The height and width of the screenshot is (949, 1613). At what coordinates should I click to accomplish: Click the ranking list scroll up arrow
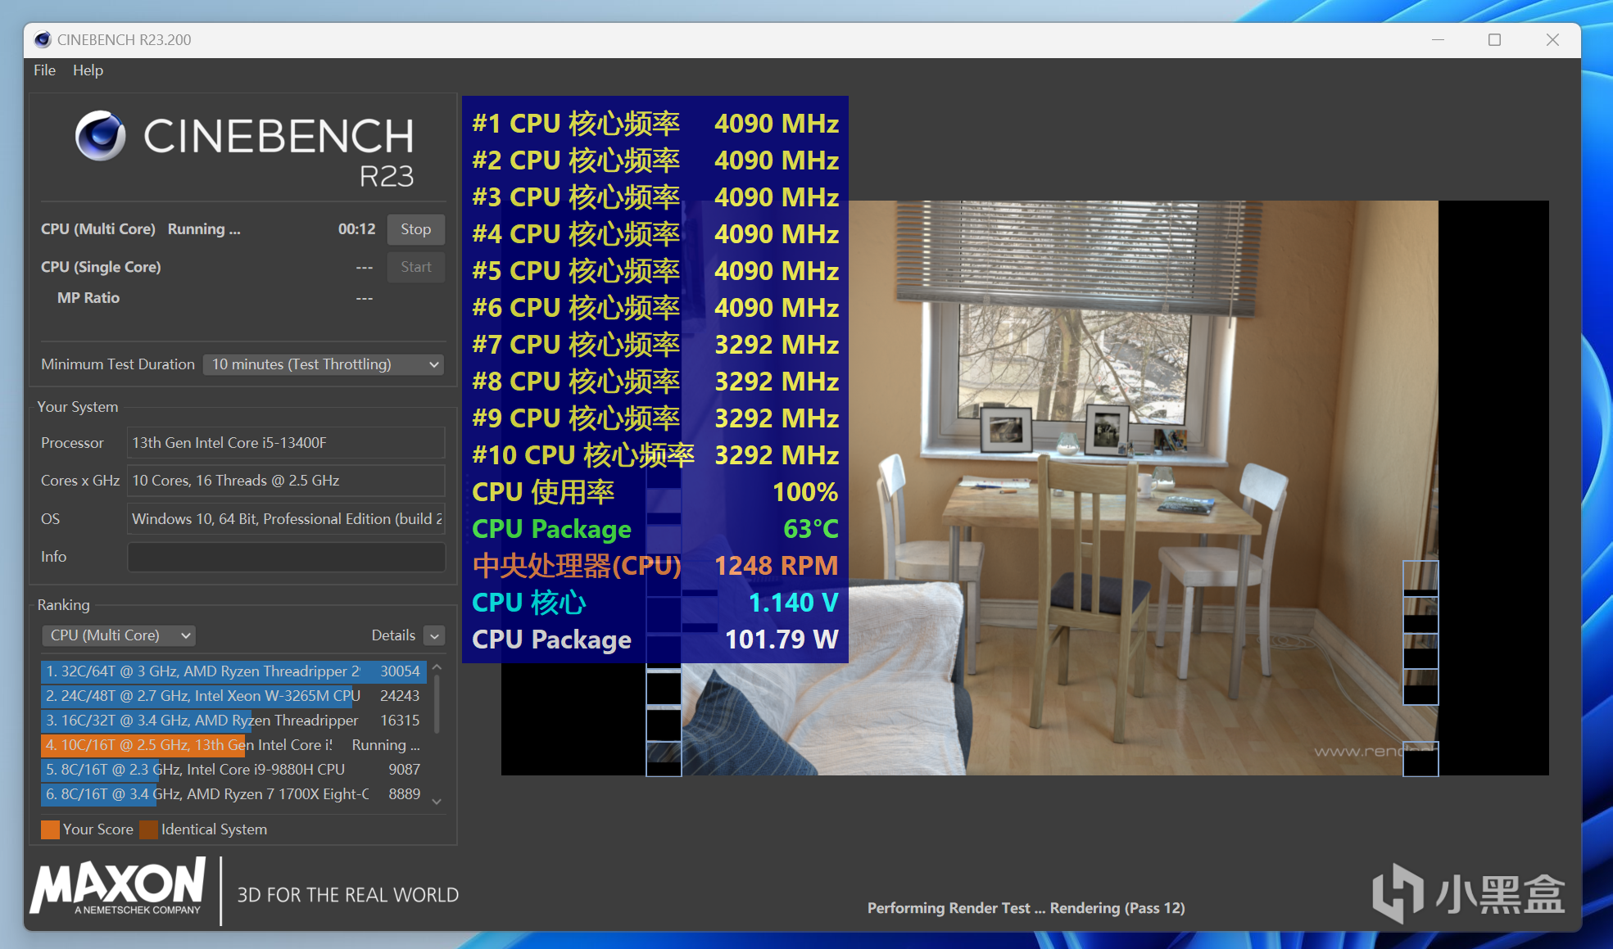[x=437, y=668]
